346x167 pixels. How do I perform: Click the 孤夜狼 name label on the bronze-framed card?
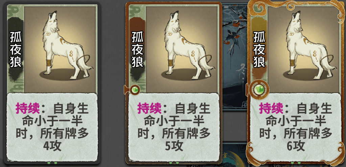(137, 49)
